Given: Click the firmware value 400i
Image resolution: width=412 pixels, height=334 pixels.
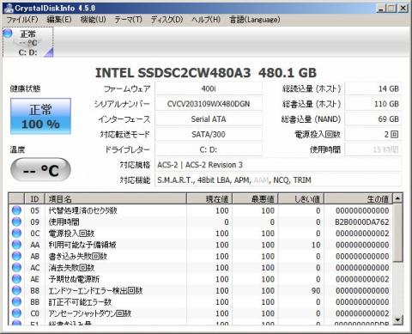Looking at the screenshot, I should click(209, 88).
